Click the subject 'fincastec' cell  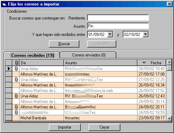101,118
